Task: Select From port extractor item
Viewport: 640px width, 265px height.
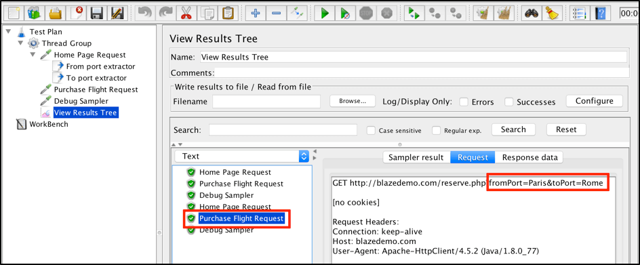Action: pyautogui.click(x=100, y=66)
